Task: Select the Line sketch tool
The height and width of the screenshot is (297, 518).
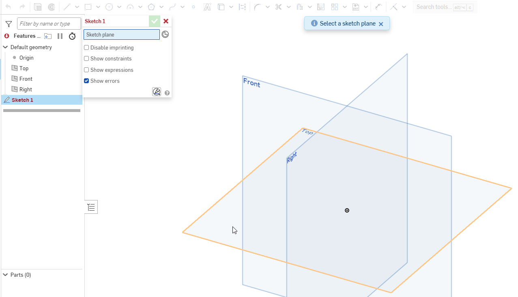Action: (67, 7)
